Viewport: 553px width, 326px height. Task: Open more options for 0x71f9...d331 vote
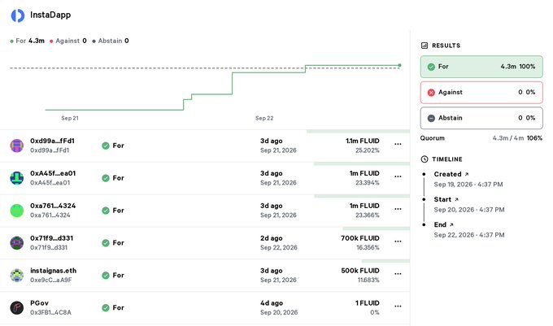[398, 241]
